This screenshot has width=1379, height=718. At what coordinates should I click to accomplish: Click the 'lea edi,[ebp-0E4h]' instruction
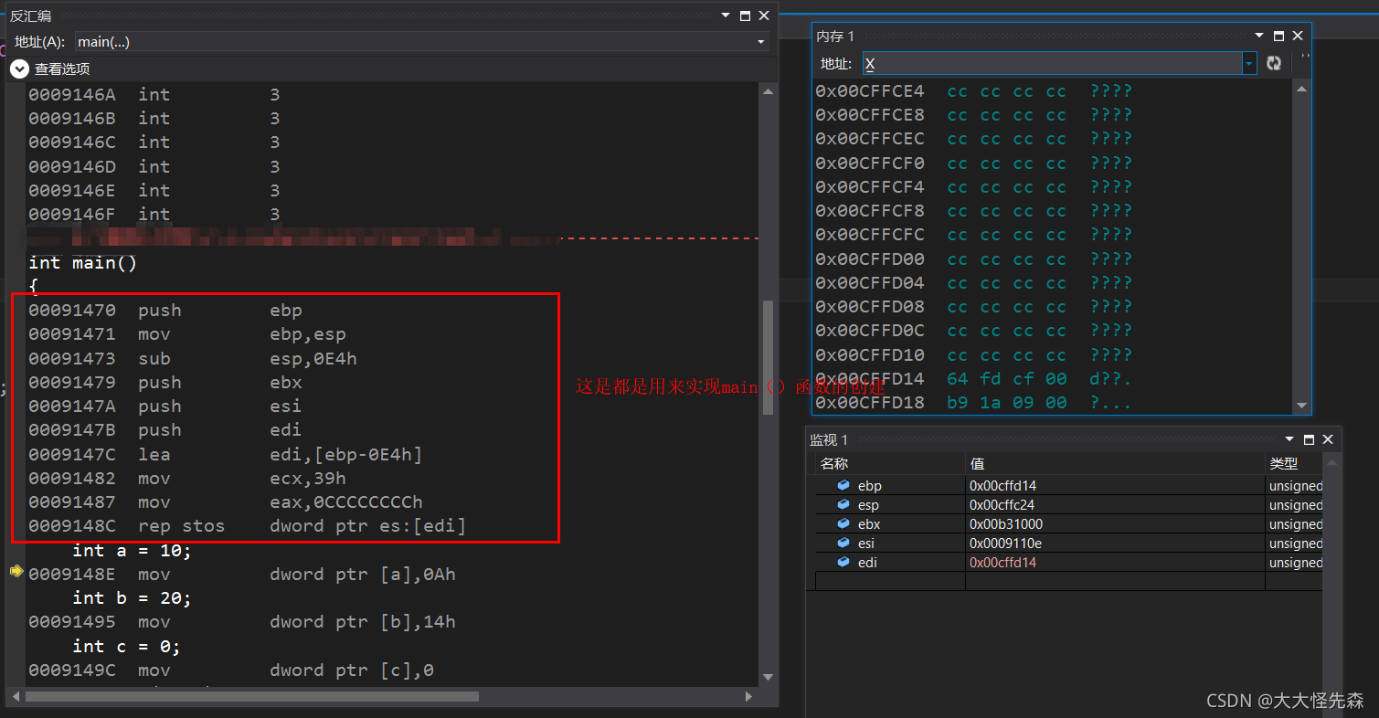click(226, 454)
